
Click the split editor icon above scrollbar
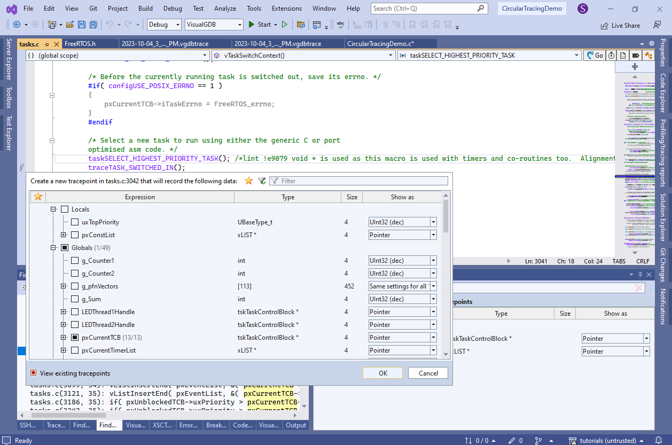coord(635,66)
